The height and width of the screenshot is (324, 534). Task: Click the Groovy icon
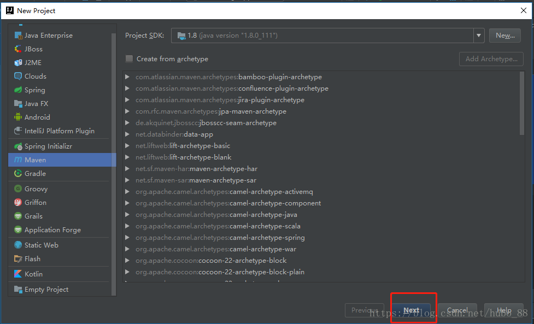click(18, 188)
